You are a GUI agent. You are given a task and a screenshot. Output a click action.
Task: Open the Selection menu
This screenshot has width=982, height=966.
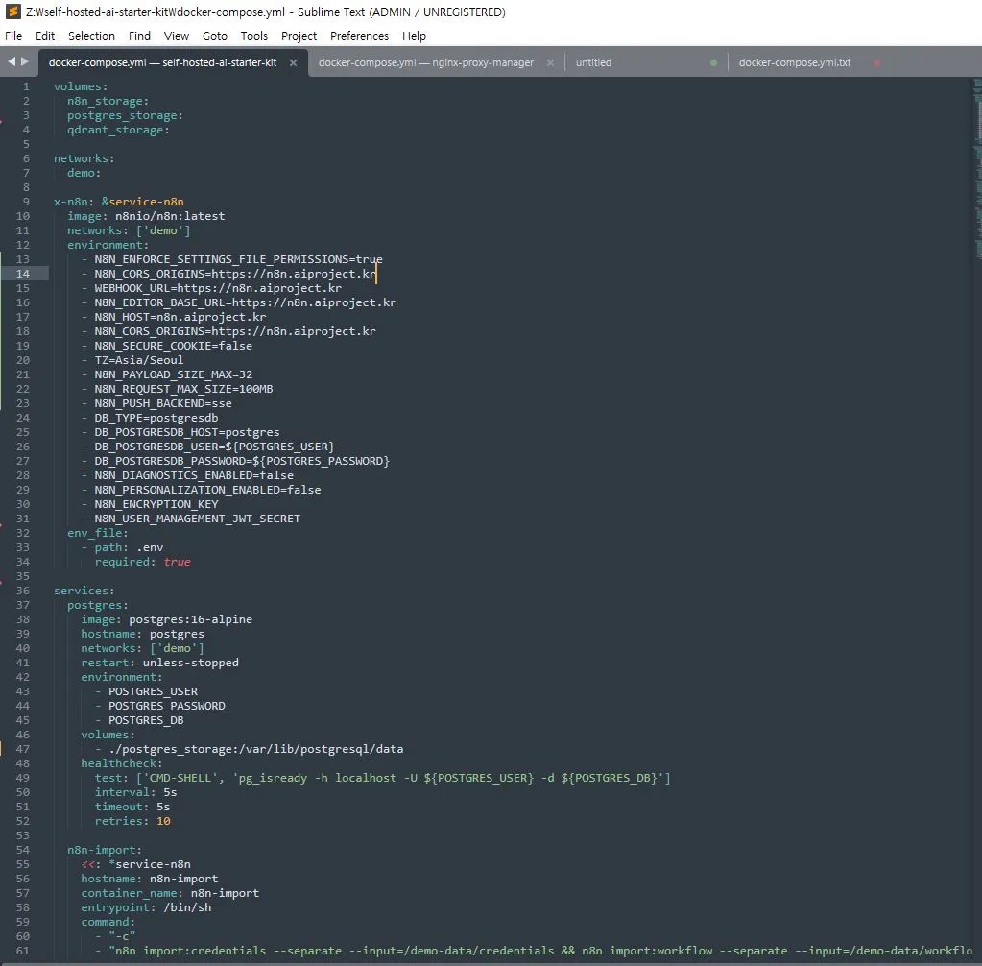(91, 36)
